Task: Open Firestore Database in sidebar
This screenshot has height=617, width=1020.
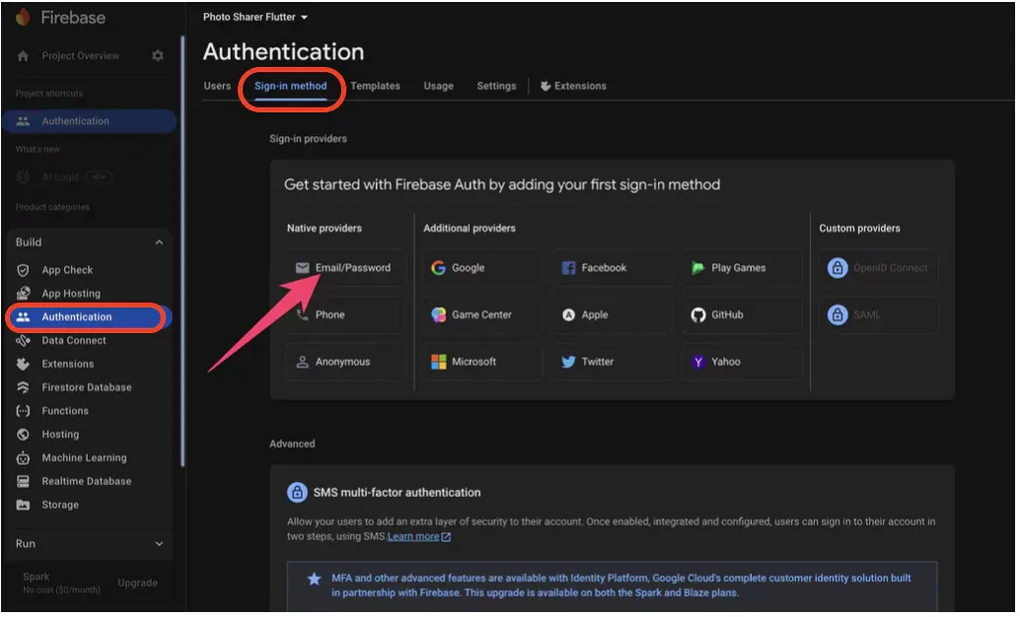Action: [x=89, y=386]
